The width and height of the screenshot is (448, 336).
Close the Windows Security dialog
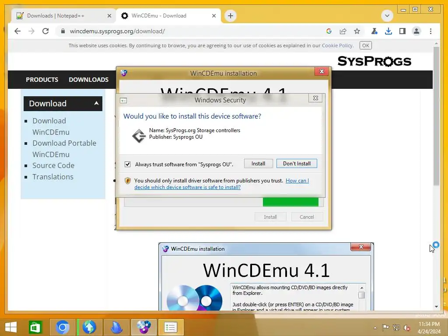[315, 98]
